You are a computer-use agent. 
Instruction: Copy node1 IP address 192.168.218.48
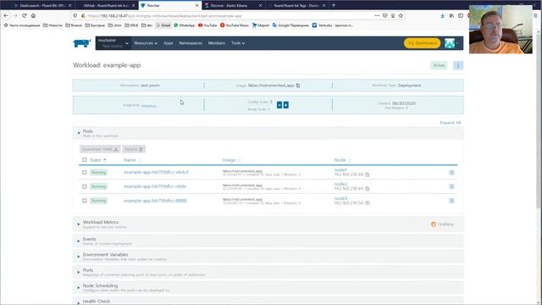coord(368,175)
